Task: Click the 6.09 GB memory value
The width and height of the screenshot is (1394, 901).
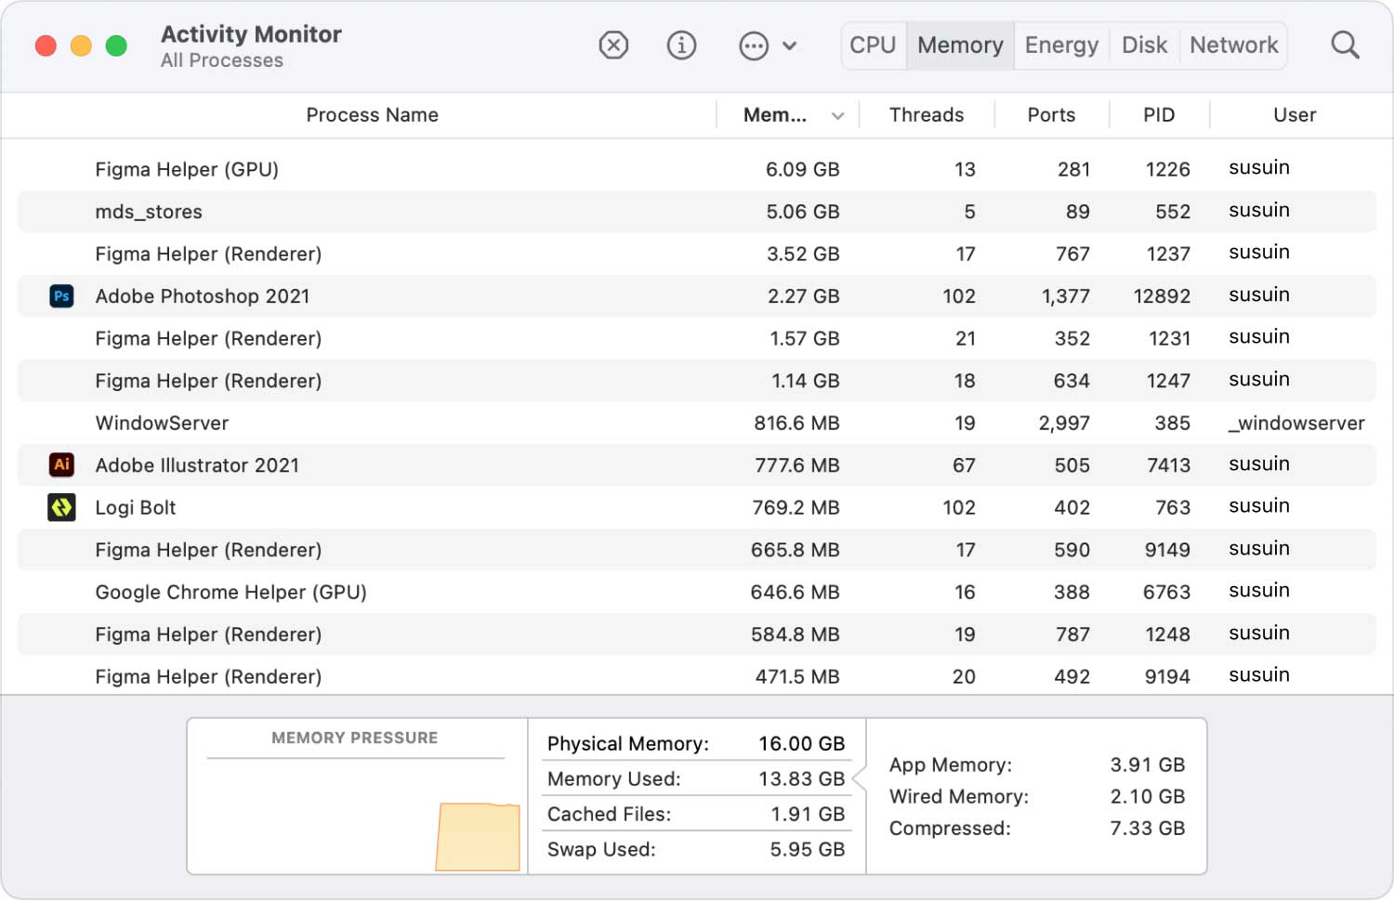Action: point(802,169)
